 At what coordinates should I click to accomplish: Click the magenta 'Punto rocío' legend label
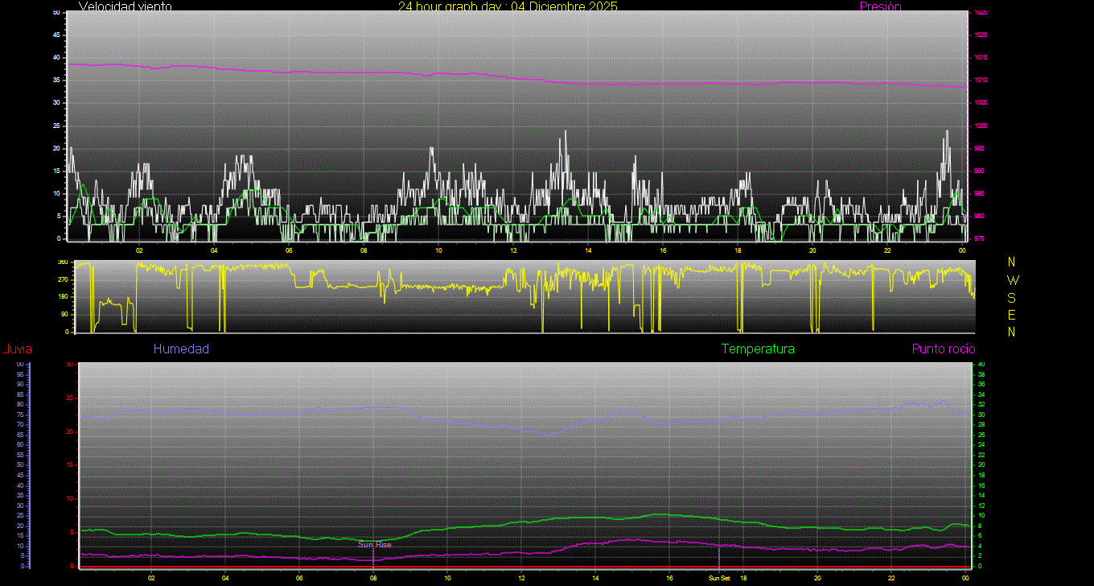(943, 349)
